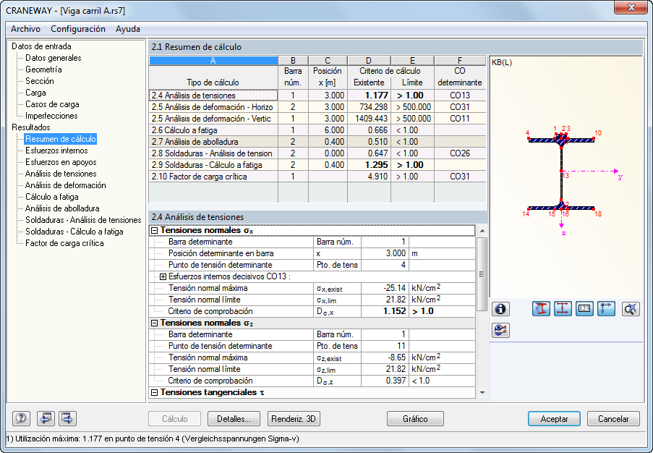Select Resumen de cálculo tree item
This screenshot has height=453, width=653.
(x=61, y=139)
